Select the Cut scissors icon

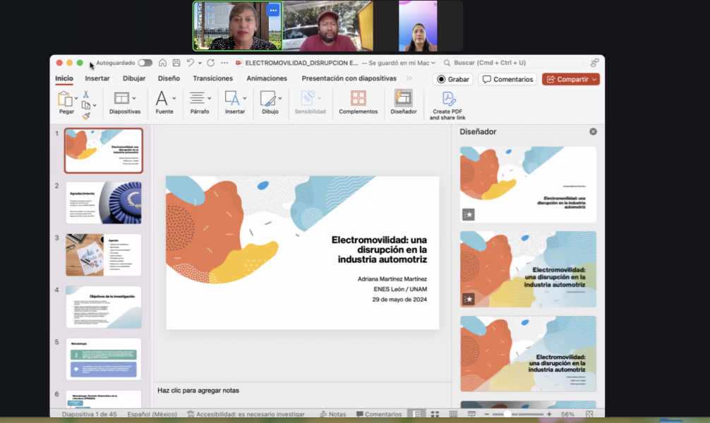(x=86, y=94)
